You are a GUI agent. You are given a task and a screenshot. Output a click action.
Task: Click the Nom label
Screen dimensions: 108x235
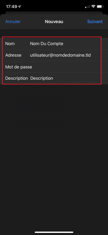coord(10,44)
